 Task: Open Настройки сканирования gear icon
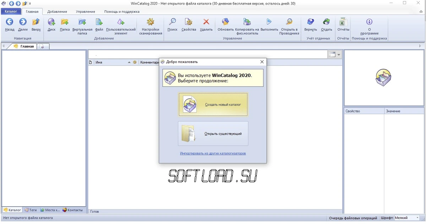tap(150, 27)
